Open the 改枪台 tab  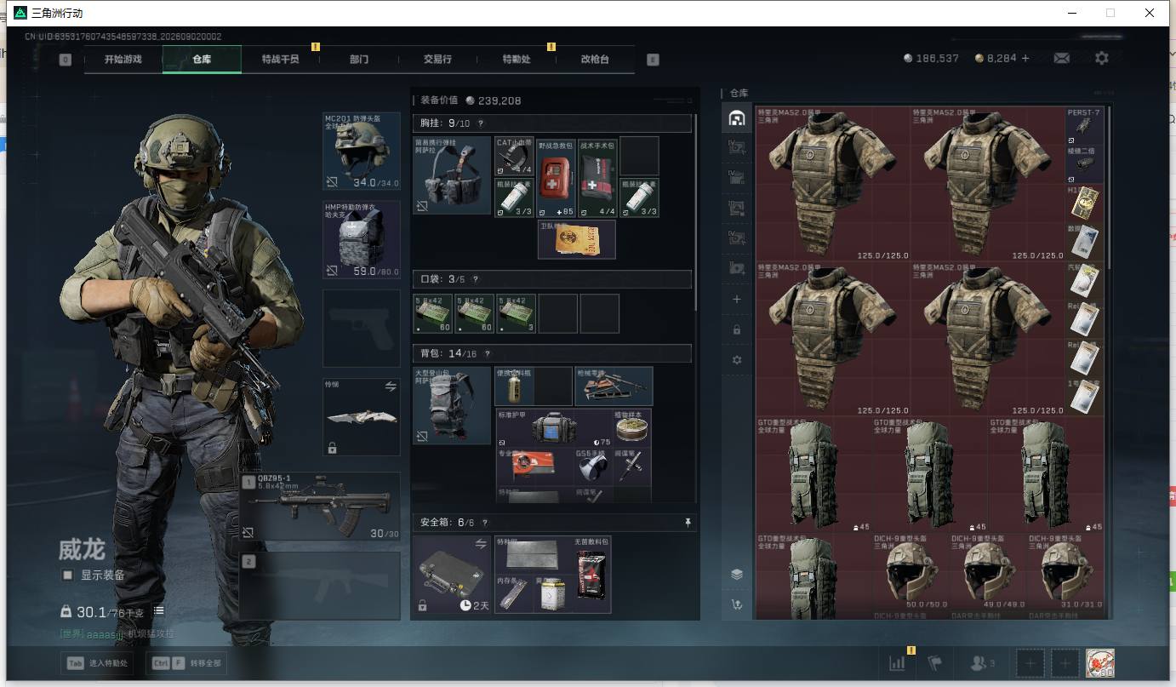[x=595, y=60]
